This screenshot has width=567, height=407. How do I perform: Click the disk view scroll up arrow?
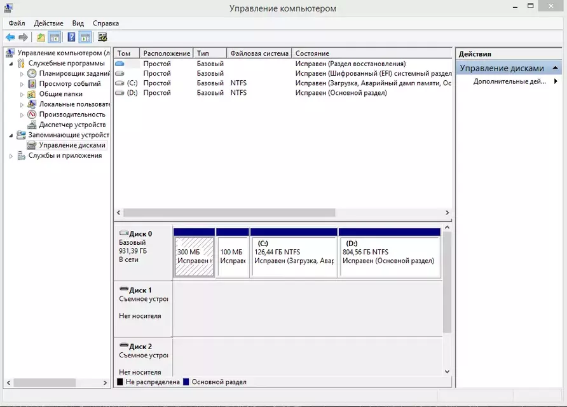coord(447,228)
